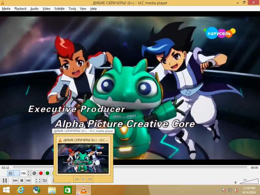Launch Internet Explorer from taskbar
The image size is (260, 195).
tap(21, 190)
